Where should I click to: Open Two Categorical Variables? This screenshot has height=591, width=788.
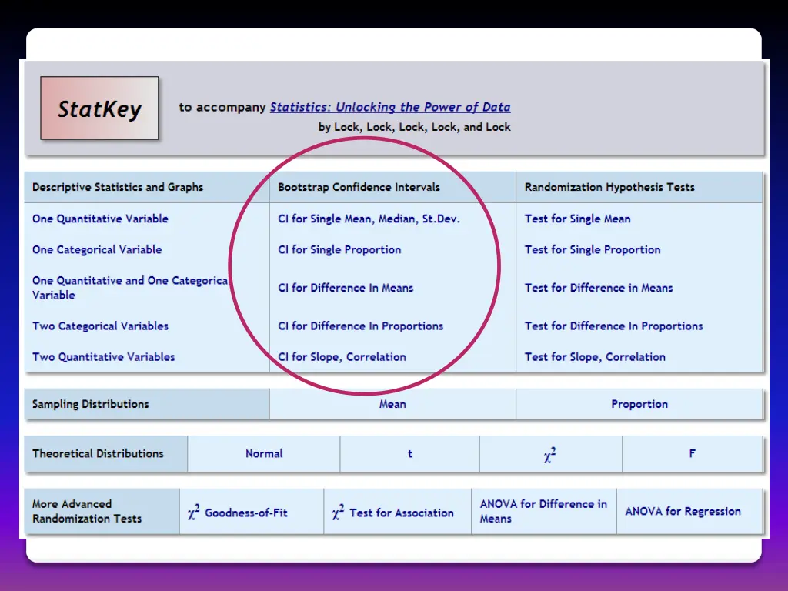[100, 326]
